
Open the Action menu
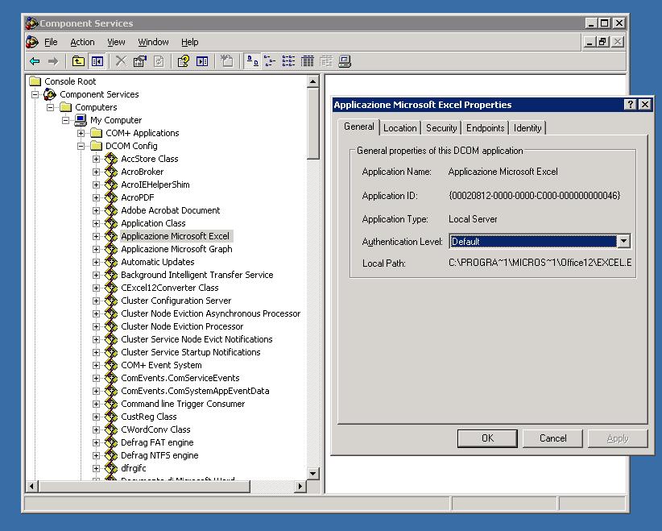click(82, 42)
